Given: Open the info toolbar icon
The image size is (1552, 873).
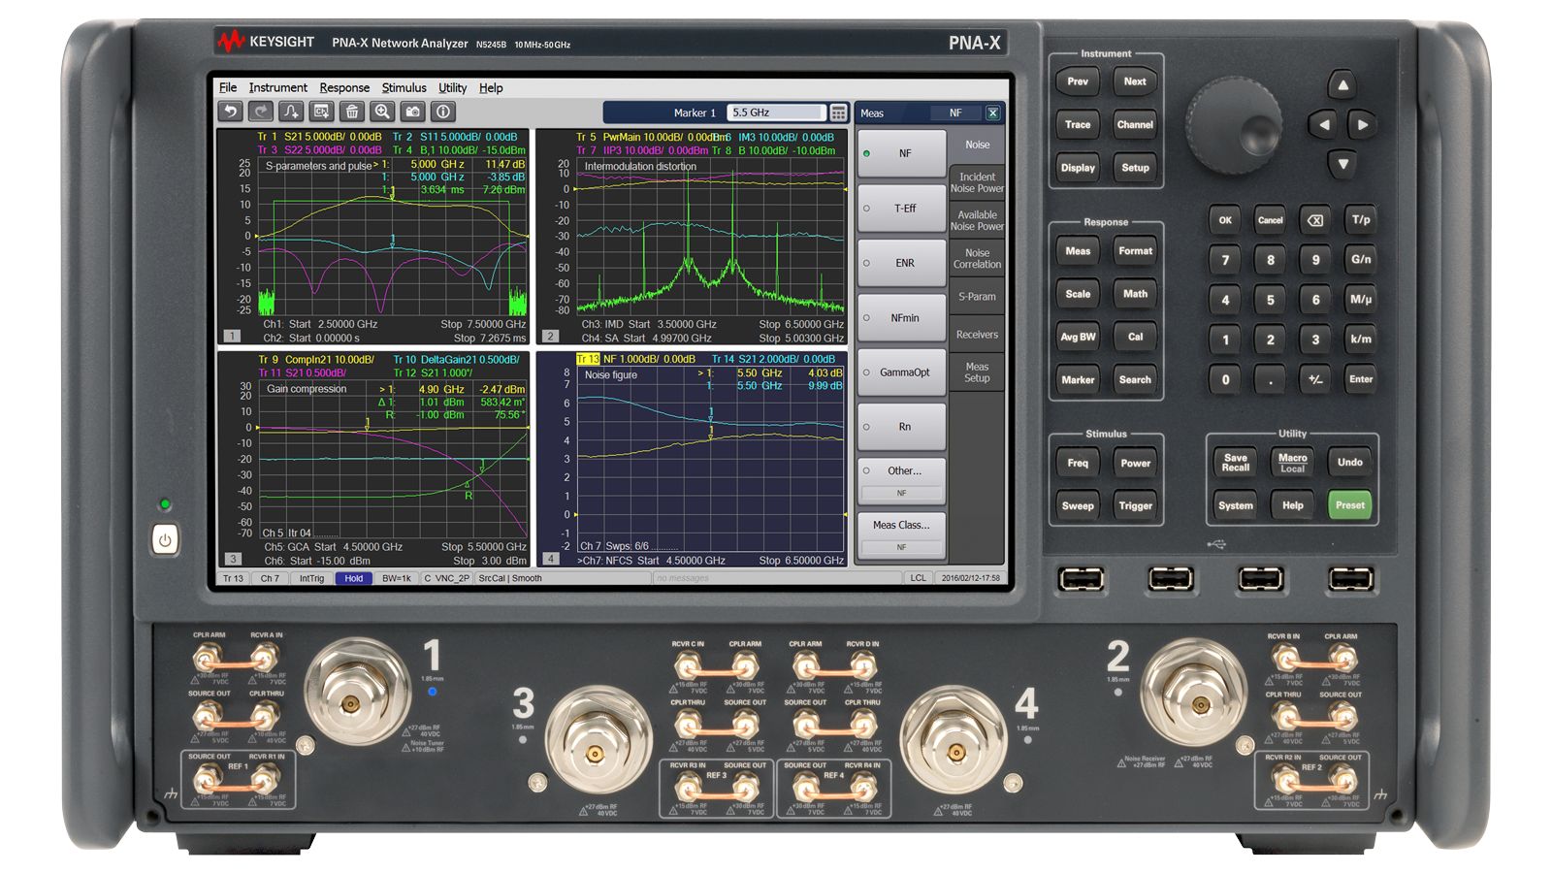Looking at the screenshot, I should click(x=442, y=112).
